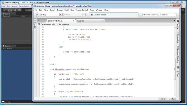
Task: Open the Unity Assets menu
Action: point(14,6)
